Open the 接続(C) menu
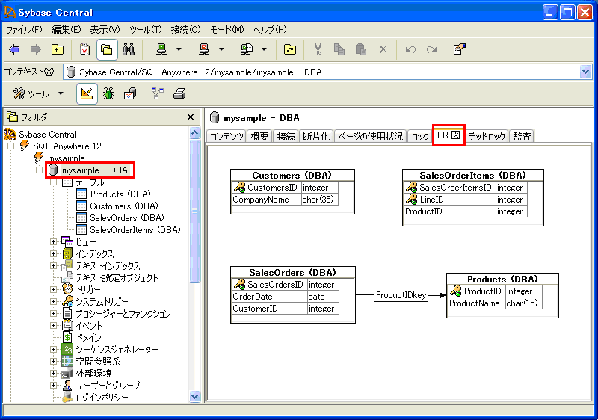This screenshot has height=420, width=598. tap(185, 30)
